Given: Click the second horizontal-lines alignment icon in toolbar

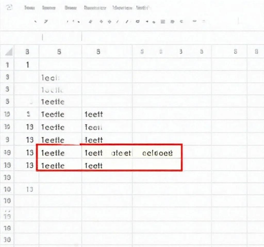Looking at the screenshot, I should [172, 22].
